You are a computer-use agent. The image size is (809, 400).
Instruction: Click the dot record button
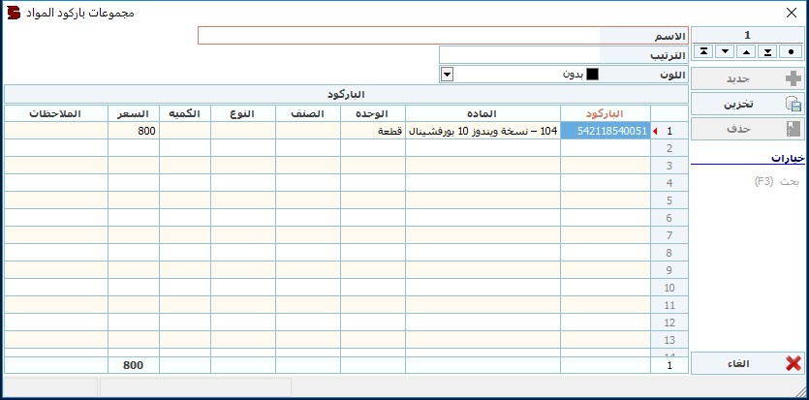pos(791,51)
